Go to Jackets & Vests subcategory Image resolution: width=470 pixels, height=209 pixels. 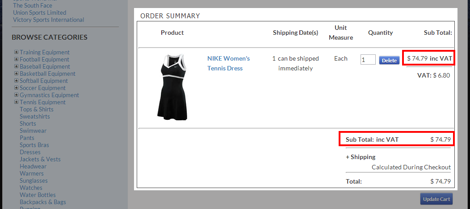[x=40, y=160]
